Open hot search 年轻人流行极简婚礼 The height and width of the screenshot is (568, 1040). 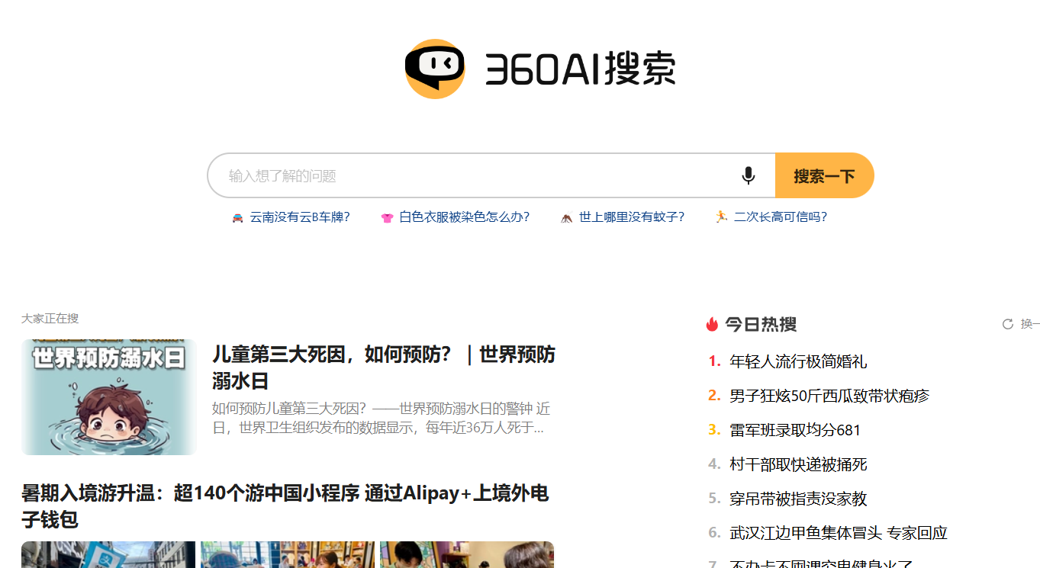coord(798,361)
